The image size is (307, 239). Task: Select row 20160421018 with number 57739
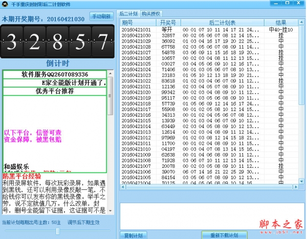pyautogui.click(x=209, y=103)
